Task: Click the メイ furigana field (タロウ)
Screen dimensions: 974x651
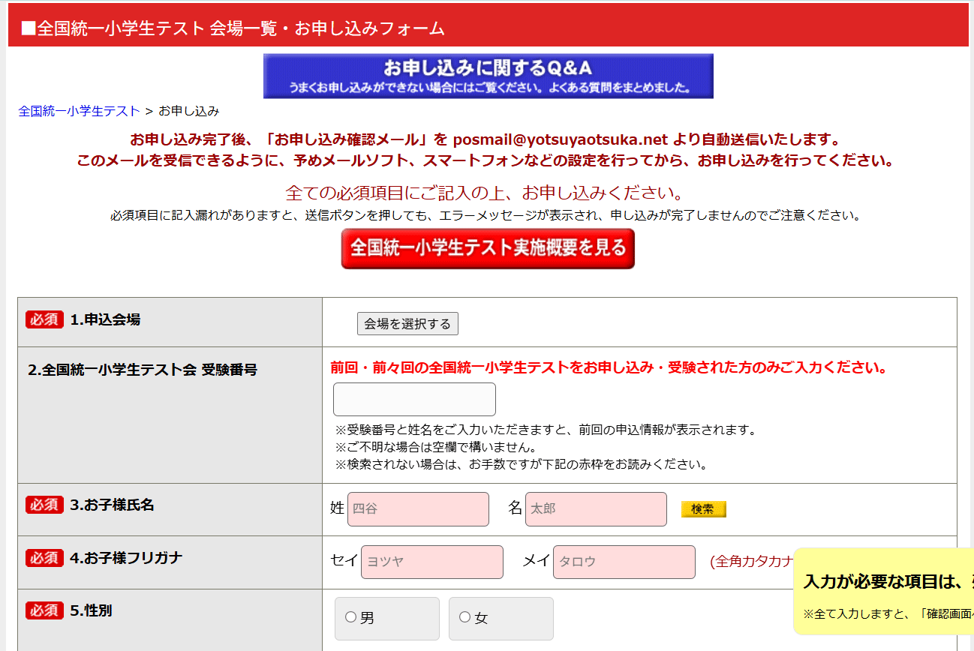Action: point(624,562)
